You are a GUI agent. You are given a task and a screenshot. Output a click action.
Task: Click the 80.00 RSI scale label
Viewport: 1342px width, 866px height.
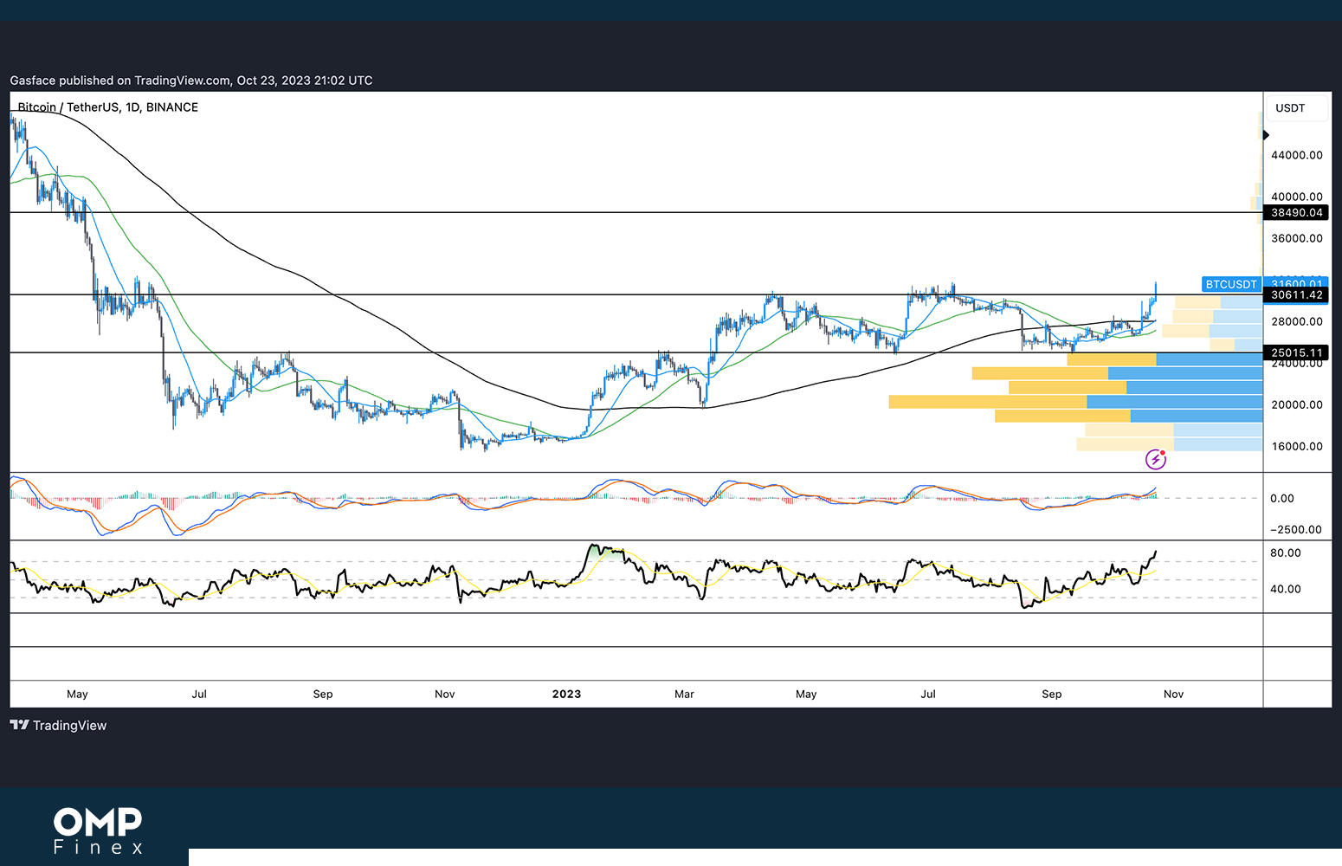point(1286,553)
